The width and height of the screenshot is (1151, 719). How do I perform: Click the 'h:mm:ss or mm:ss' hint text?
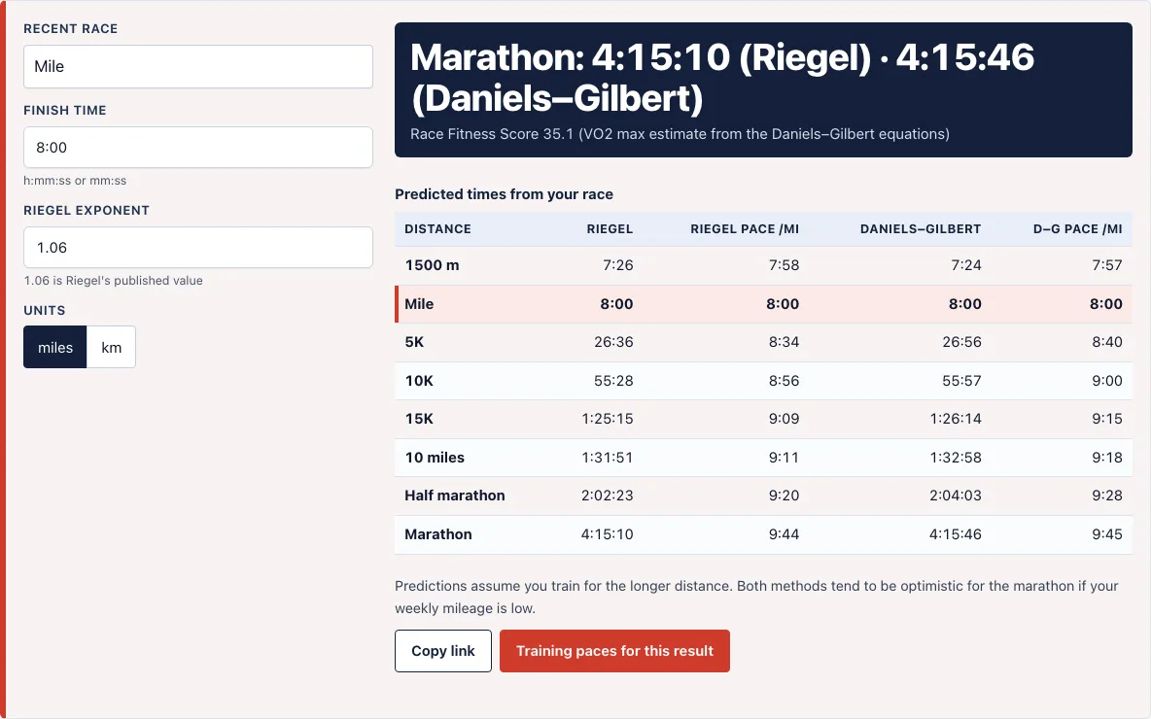(x=75, y=181)
